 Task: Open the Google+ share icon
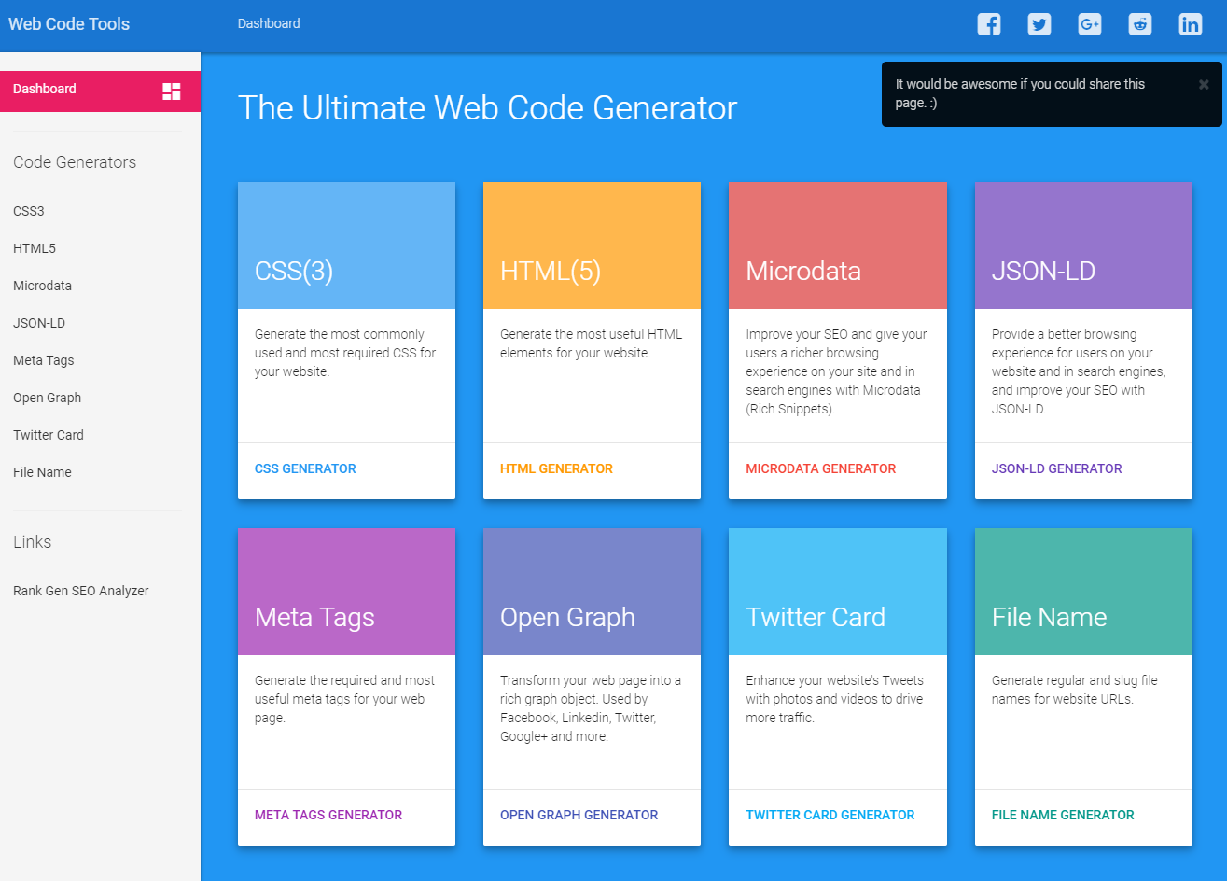click(x=1089, y=24)
